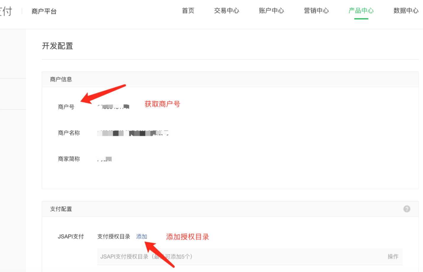Go to the 首页 tab
This screenshot has height=272, width=423.
point(188,11)
